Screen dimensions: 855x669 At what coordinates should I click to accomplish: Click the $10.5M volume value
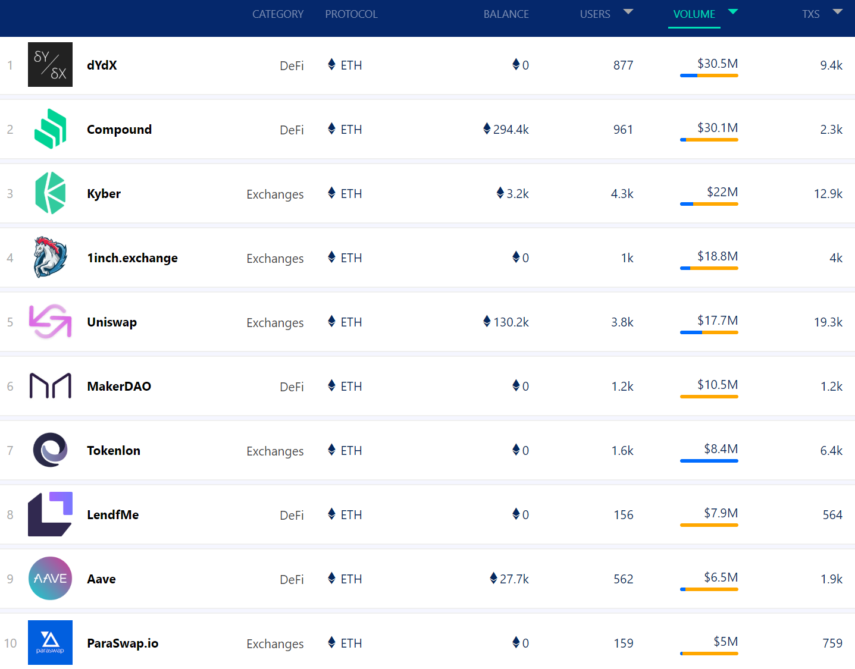pyautogui.click(x=718, y=384)
